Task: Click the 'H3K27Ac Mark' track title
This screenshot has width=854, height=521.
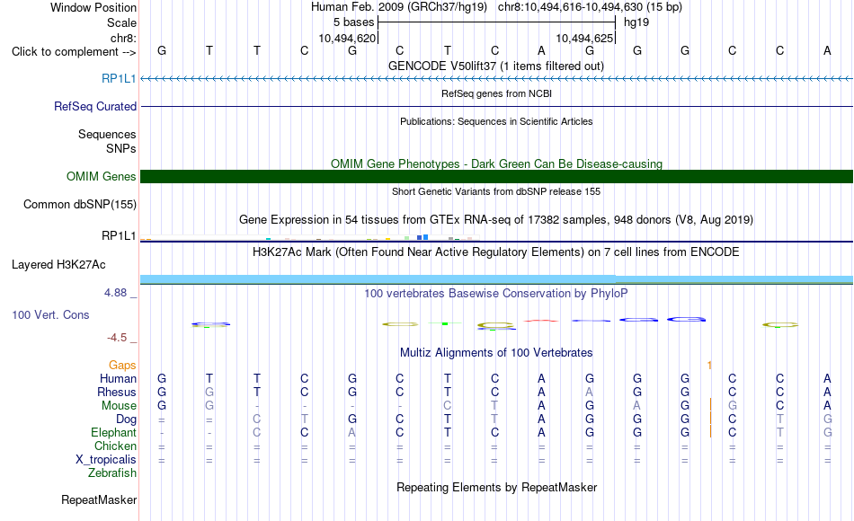Action: [x=496, y=252]
